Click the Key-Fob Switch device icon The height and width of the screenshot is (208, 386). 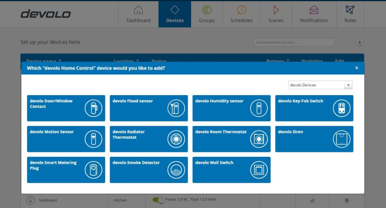(342, 108)
